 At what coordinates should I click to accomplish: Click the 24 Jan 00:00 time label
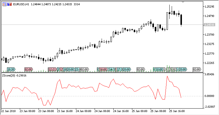[84, 111]
